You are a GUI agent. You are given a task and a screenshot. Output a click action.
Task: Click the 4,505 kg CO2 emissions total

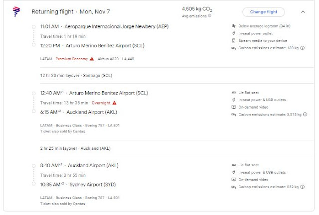tap(196, 9)
